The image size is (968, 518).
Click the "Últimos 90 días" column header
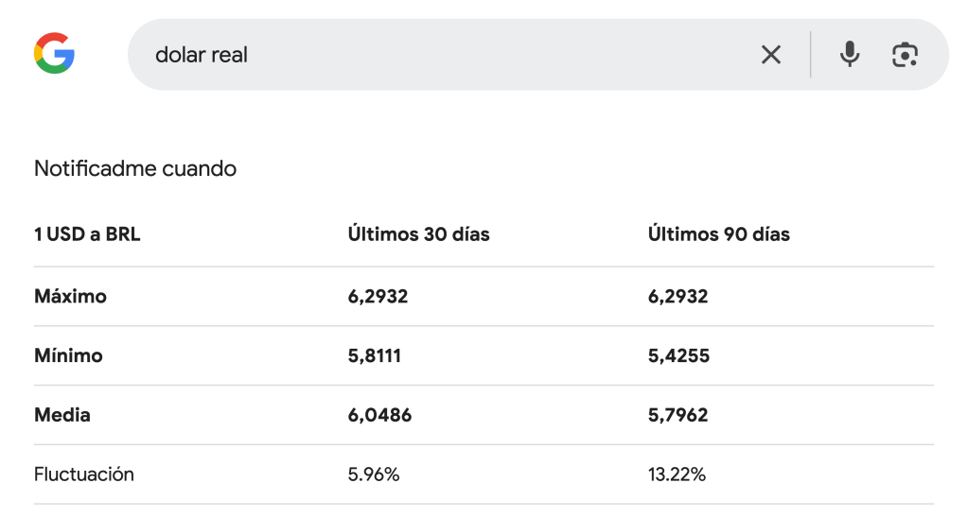[718, 234]
